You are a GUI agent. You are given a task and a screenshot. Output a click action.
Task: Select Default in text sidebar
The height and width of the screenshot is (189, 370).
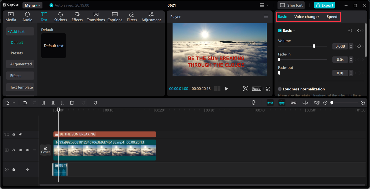click(17, 42)
